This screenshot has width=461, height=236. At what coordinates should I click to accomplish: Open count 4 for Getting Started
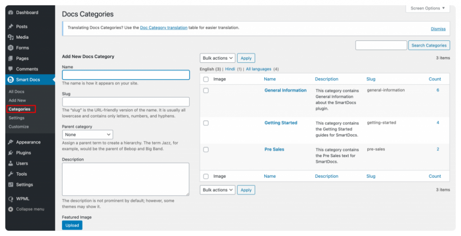pyautogui.click(x=438, y=122)
